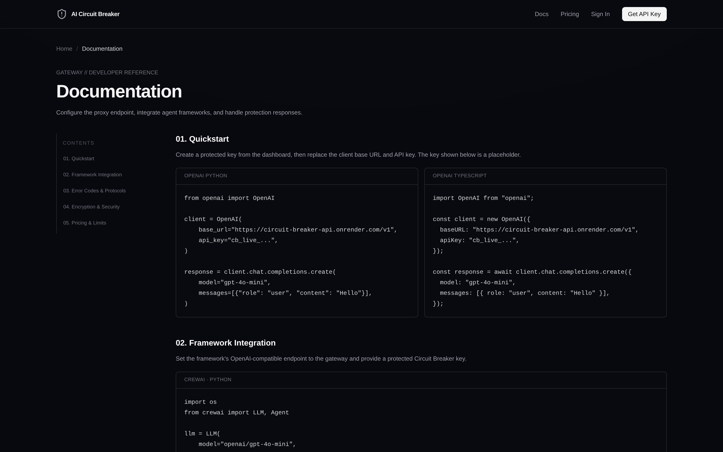
Task: Jump to 05. Pricing & Limits
Action: tap(85, 223)
